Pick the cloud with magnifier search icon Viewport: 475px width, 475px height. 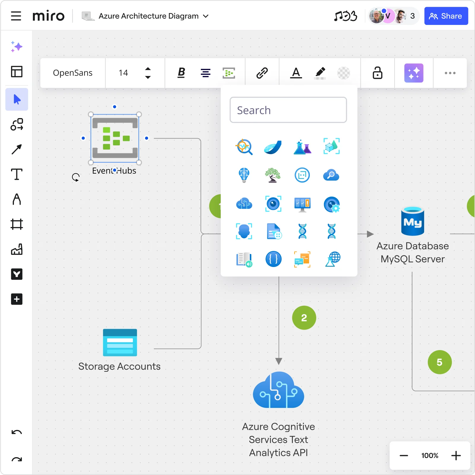point(331,175)
